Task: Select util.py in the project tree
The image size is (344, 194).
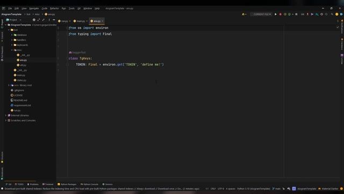Action: [21, 65]
